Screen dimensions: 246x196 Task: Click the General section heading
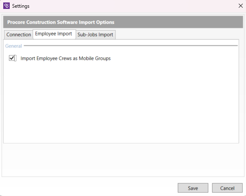pos(13,46)
